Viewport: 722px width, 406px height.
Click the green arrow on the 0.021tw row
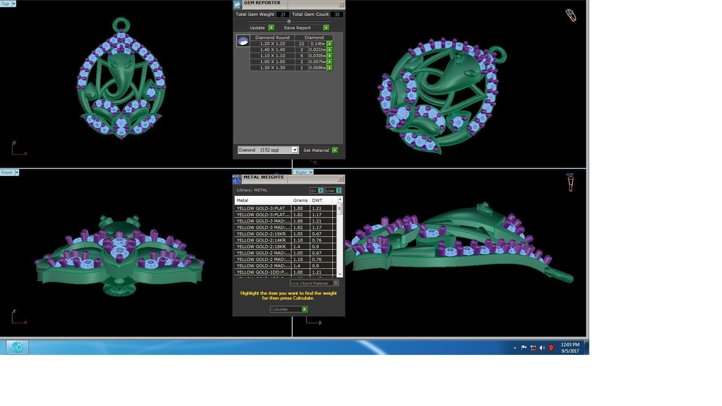(x=330, y=50)
